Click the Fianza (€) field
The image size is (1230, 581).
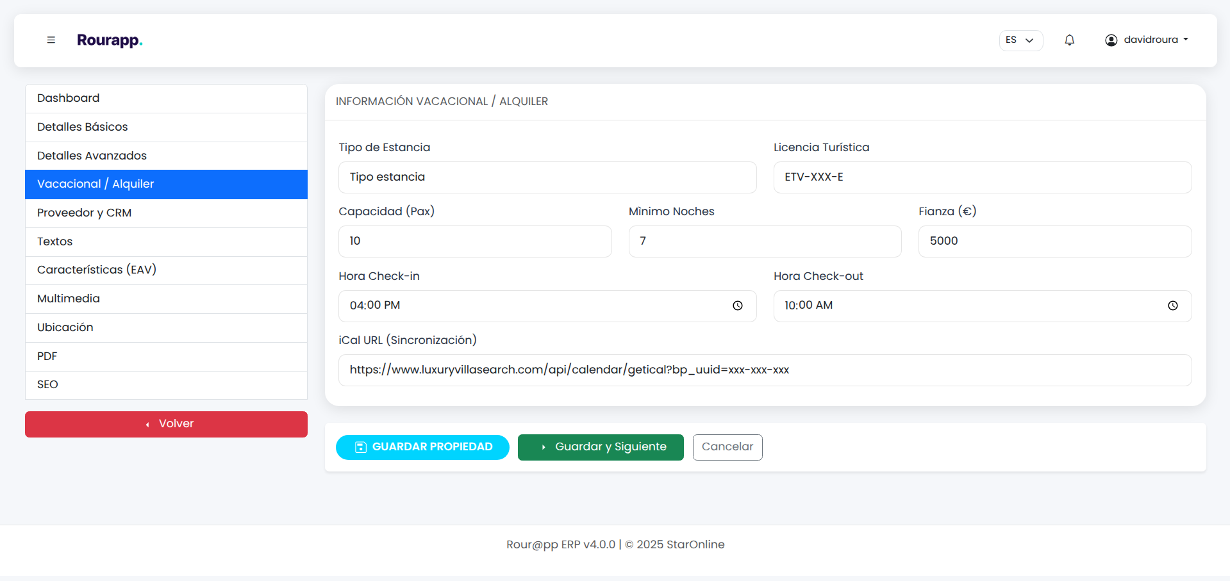click(x=1055, y=241)
